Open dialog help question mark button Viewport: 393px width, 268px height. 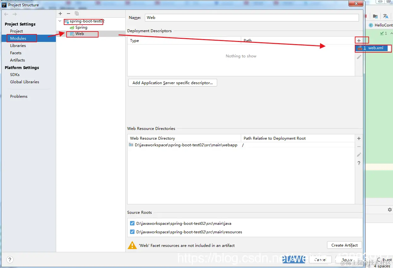[x=10, y=260]
